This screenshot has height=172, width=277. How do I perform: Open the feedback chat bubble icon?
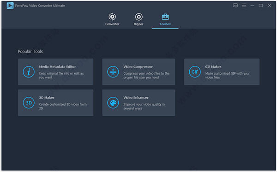[x=235, y=6]
